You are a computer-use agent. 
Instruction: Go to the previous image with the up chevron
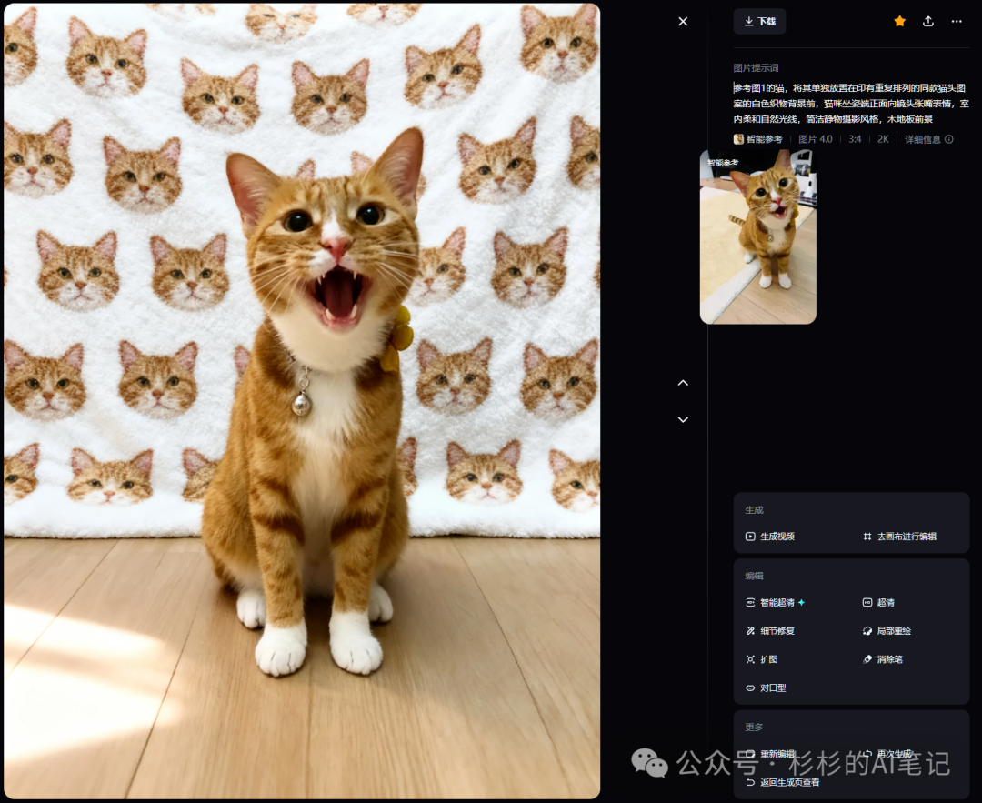683,383
